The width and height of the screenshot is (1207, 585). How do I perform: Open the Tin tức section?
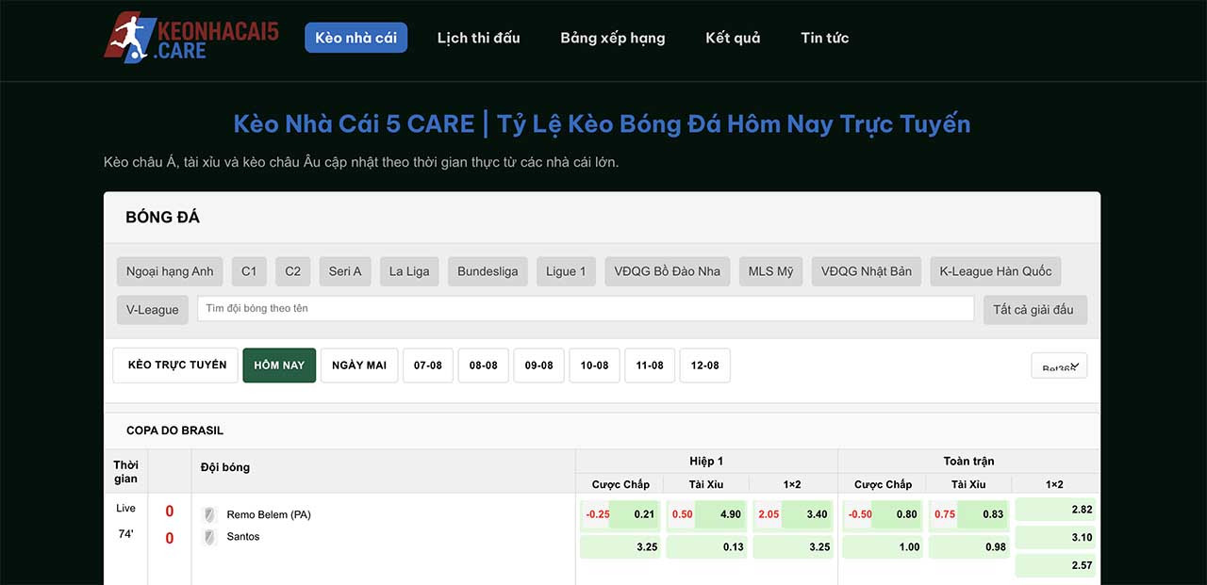pos(825,38)
